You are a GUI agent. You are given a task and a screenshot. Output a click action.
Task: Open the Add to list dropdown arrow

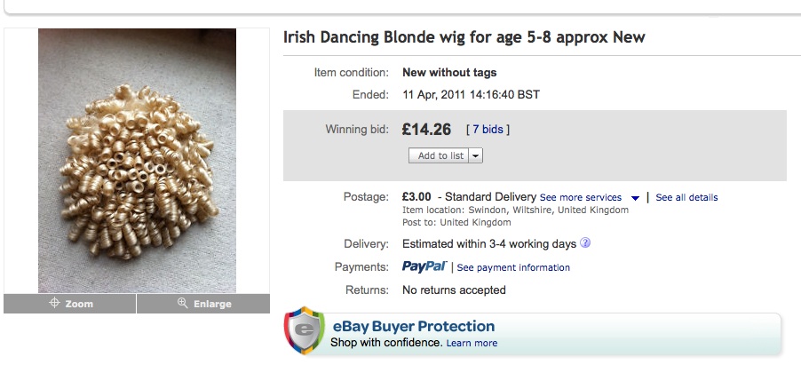click(476, 155)
